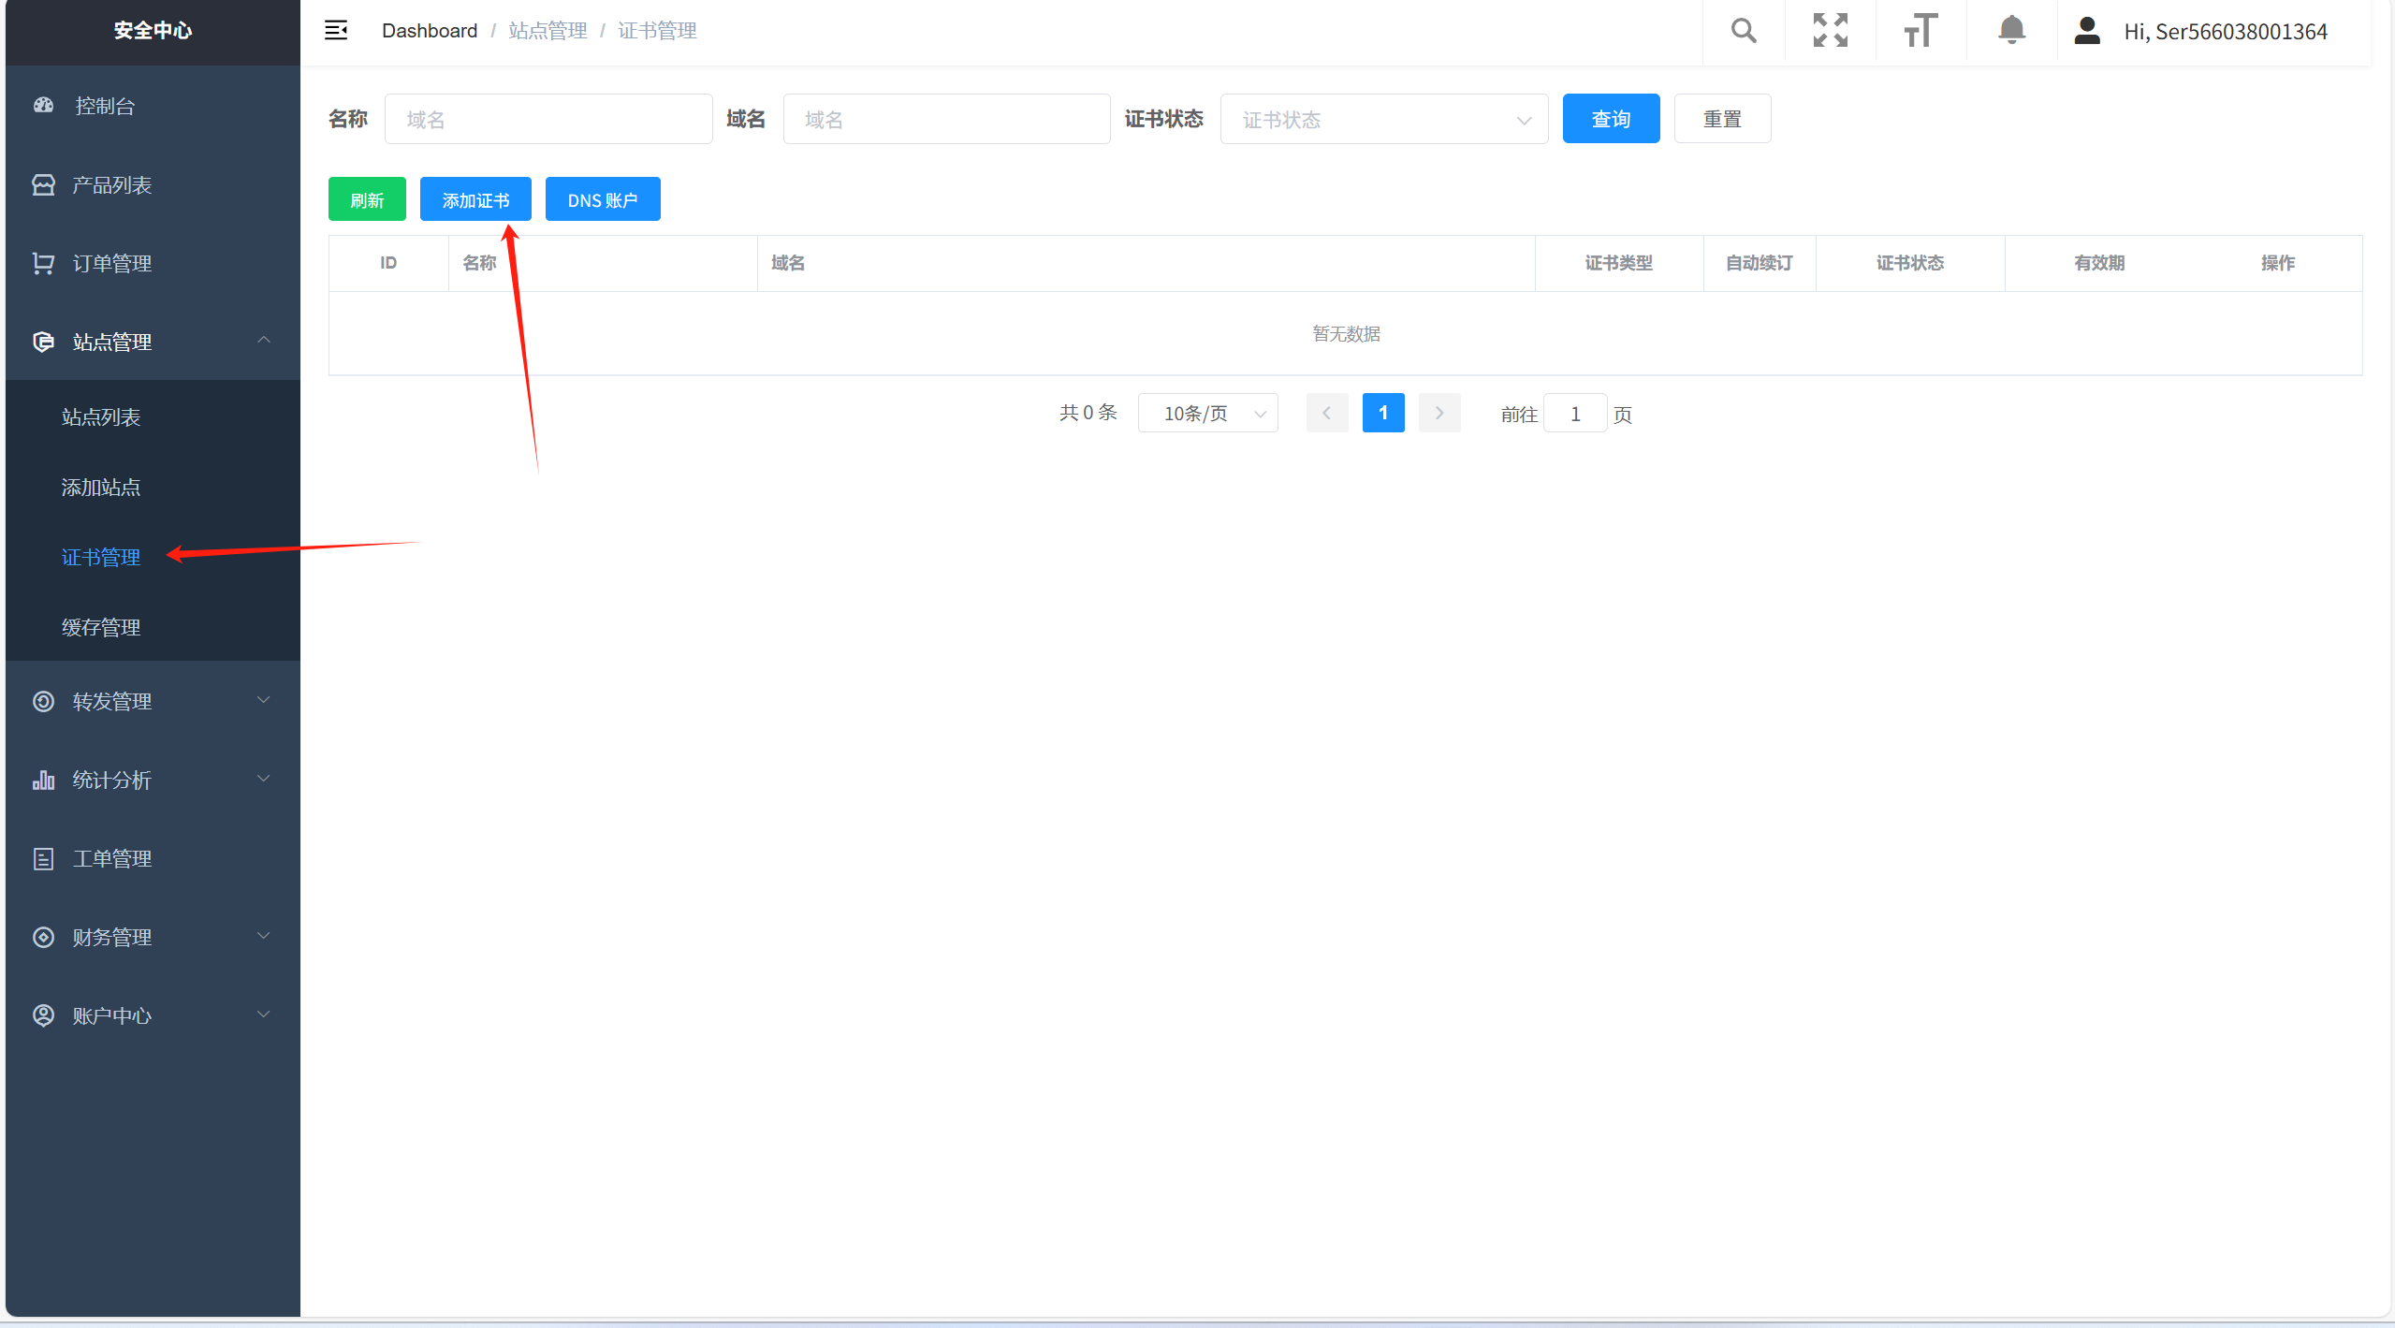
Task: Focus the 名称 input field
Action: (x=548, y=119)
